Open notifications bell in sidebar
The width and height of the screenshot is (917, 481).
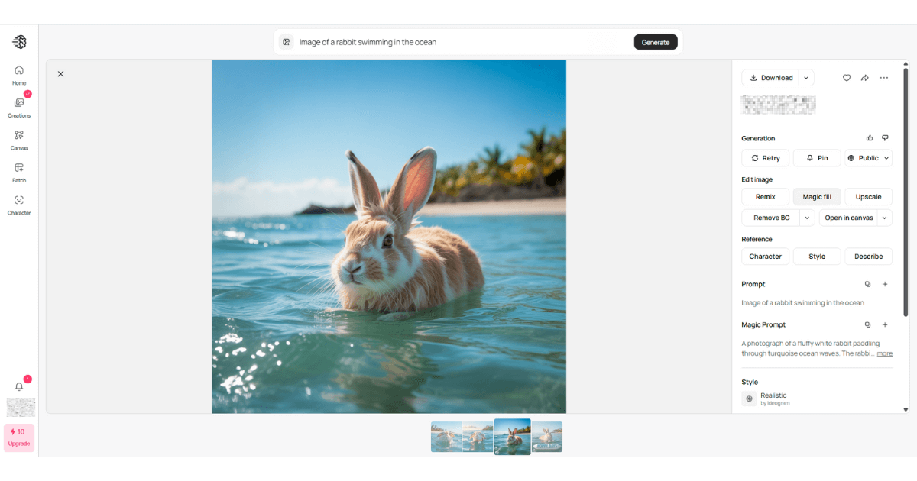19,386
